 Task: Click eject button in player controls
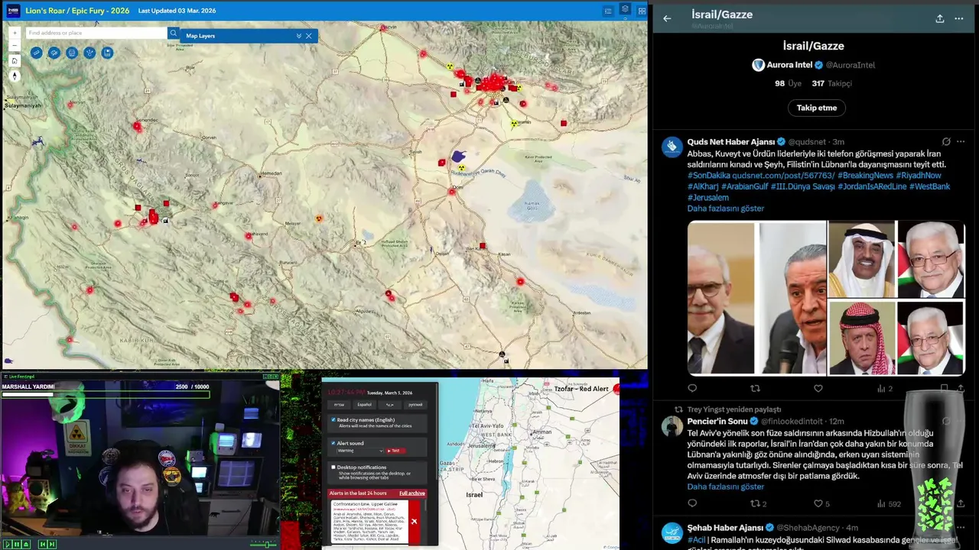point(26,544)
